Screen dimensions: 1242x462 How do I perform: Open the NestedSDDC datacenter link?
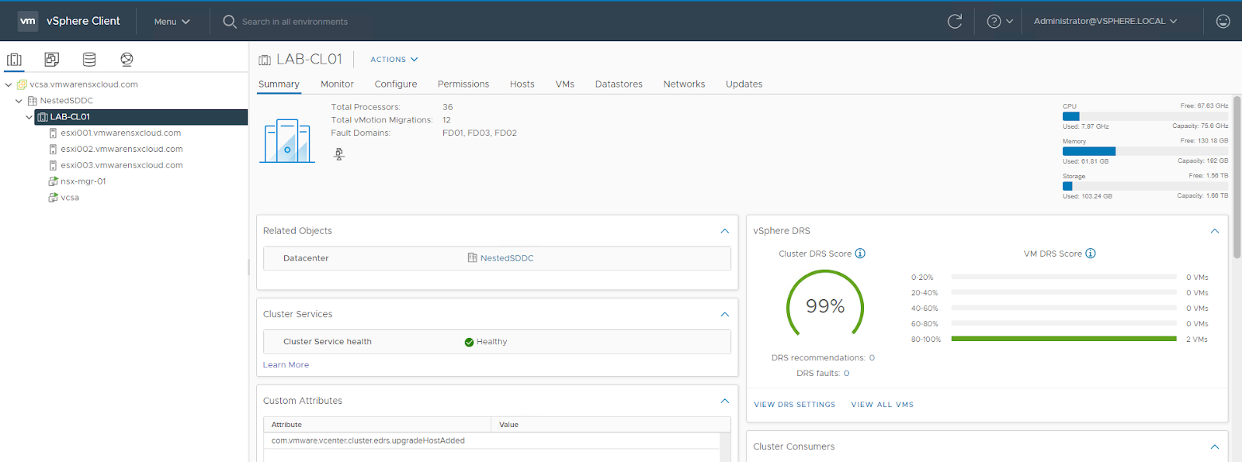point(507,258)
